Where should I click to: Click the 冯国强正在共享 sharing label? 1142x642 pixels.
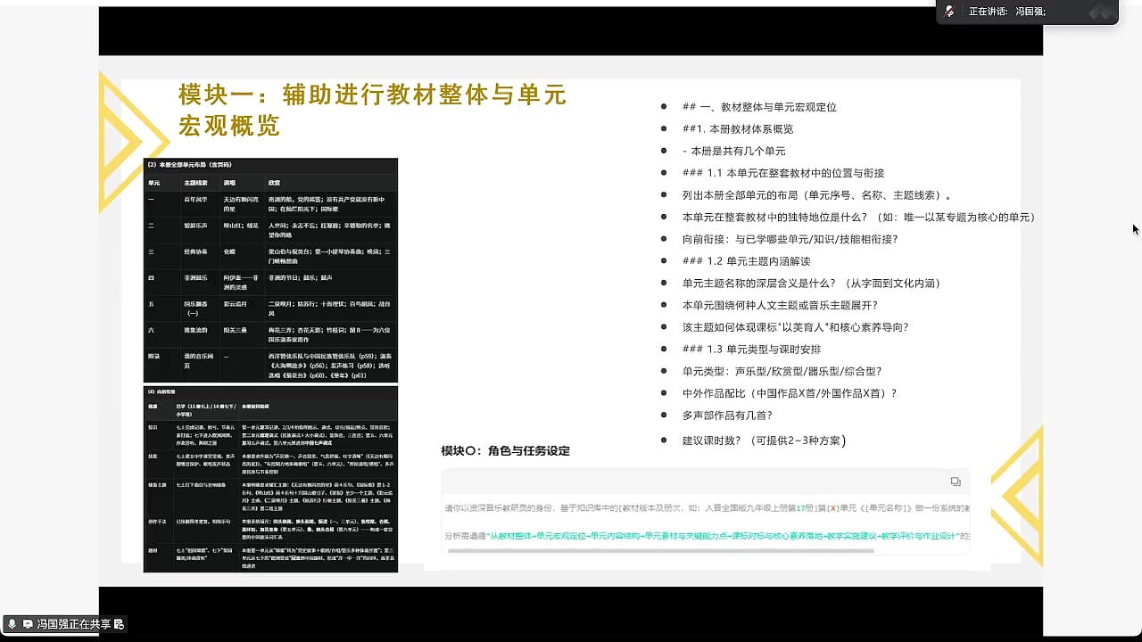[74, 623]
